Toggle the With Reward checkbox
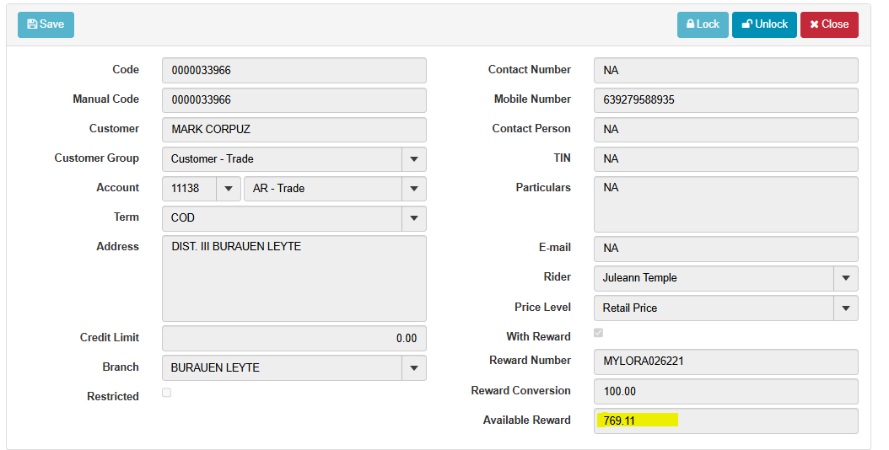The width and height of the screenshot is (889, 450). pyautogui.click(x=599, y=333)
